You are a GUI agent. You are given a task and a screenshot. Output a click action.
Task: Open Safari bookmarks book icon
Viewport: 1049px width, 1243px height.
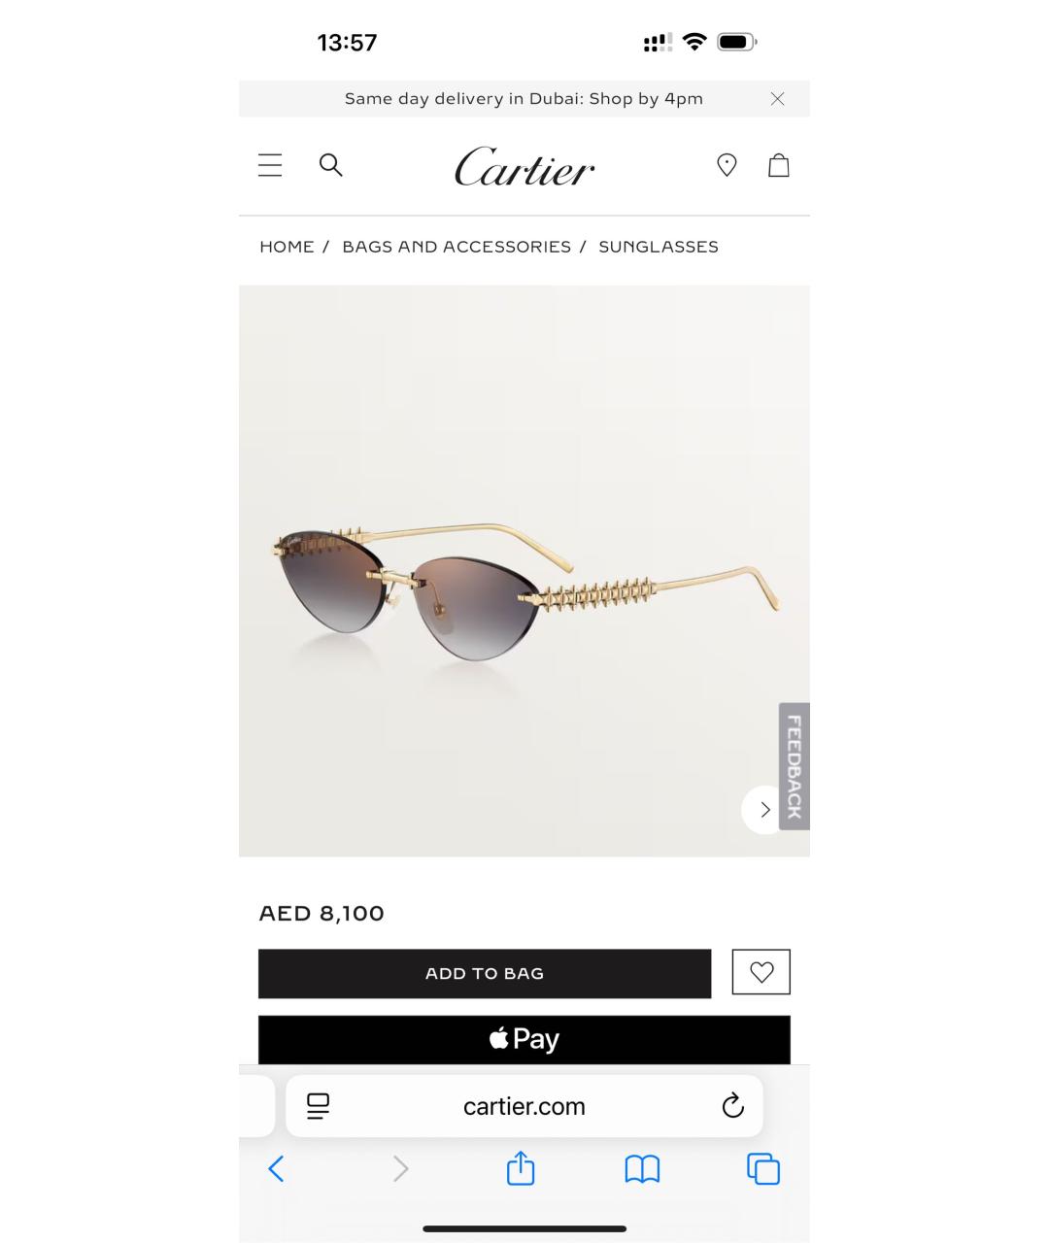(x=642, y=1169)
